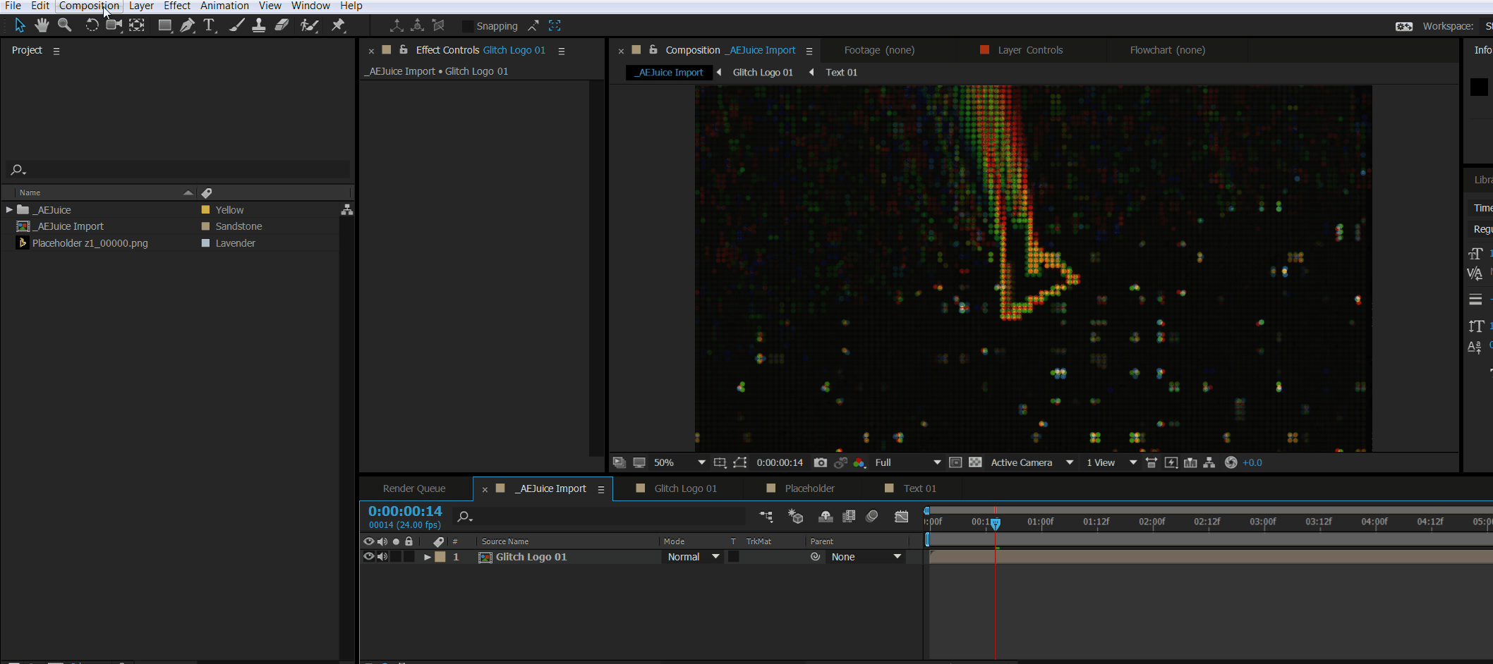1493x664 pixels.
Task: Mute audio of Glitch Logo 01 layer
Action: [x=382, y=557]
